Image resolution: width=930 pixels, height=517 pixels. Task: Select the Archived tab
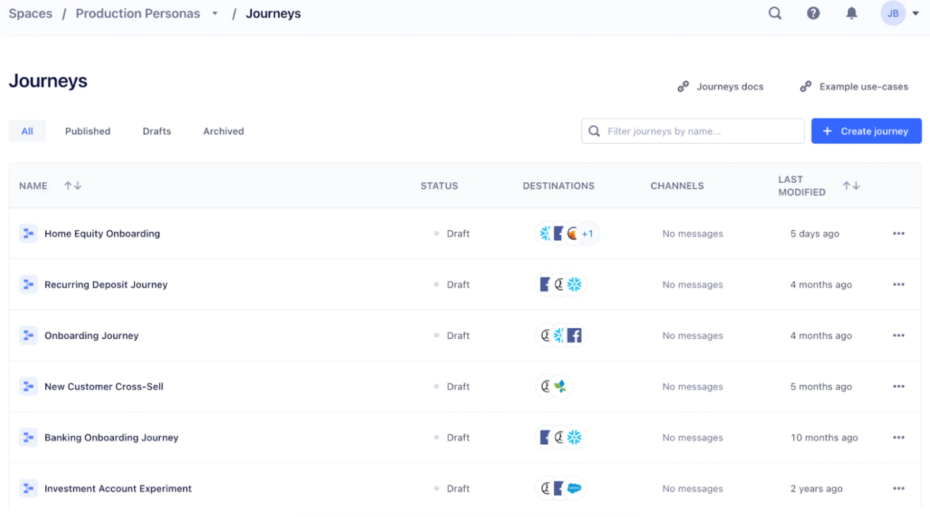point(223,131)
